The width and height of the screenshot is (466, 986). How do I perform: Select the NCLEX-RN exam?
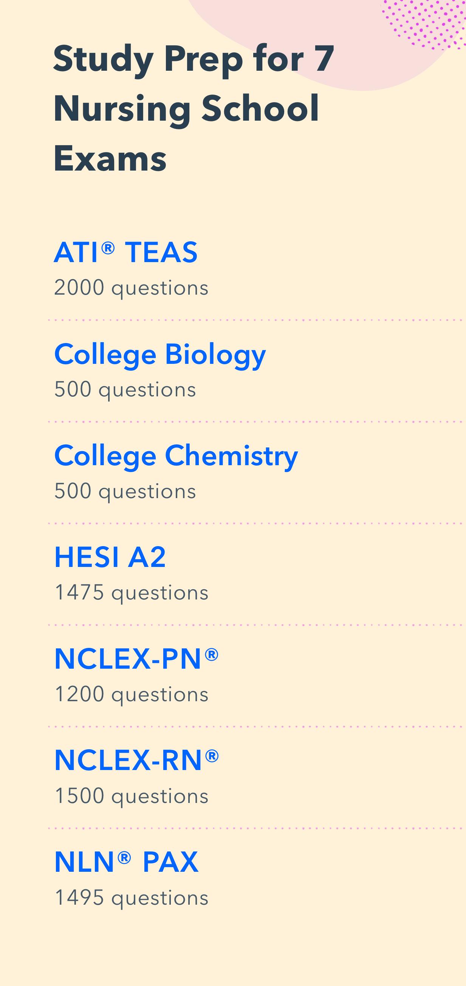128,761
